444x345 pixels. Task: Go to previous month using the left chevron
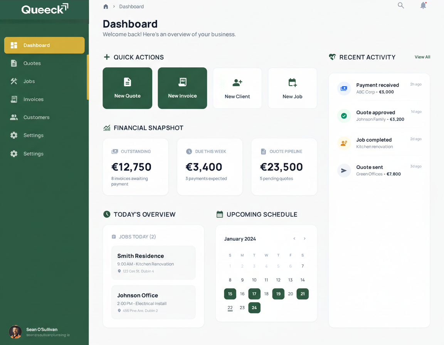[294, 238]
